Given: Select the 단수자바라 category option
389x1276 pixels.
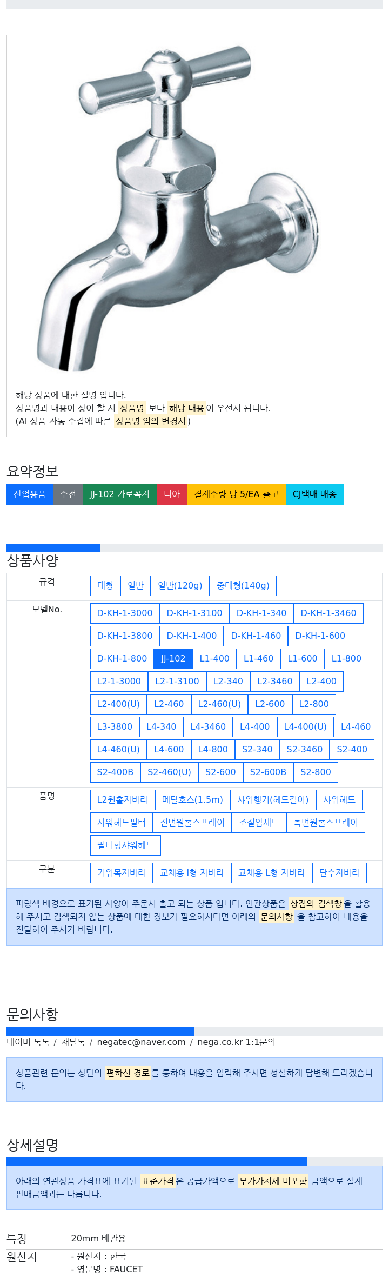Looking at the screenshot, I should [x=339, y=873].
